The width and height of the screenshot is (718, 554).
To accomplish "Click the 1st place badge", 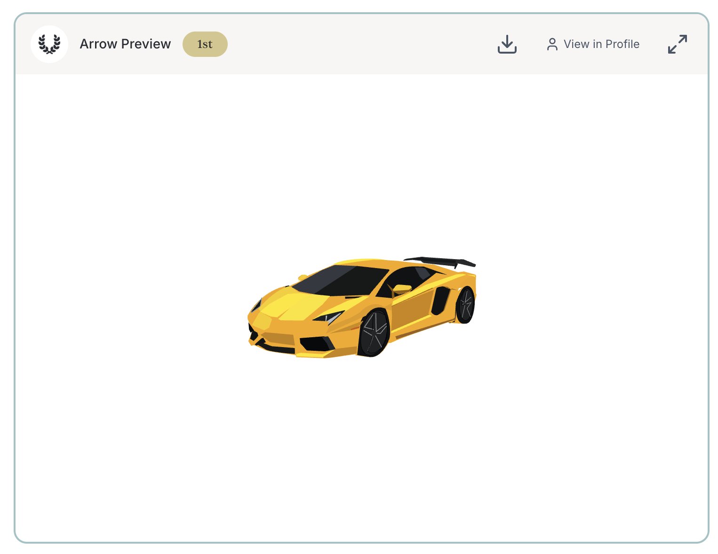I will pyautogui.click(x=205, y=44).
